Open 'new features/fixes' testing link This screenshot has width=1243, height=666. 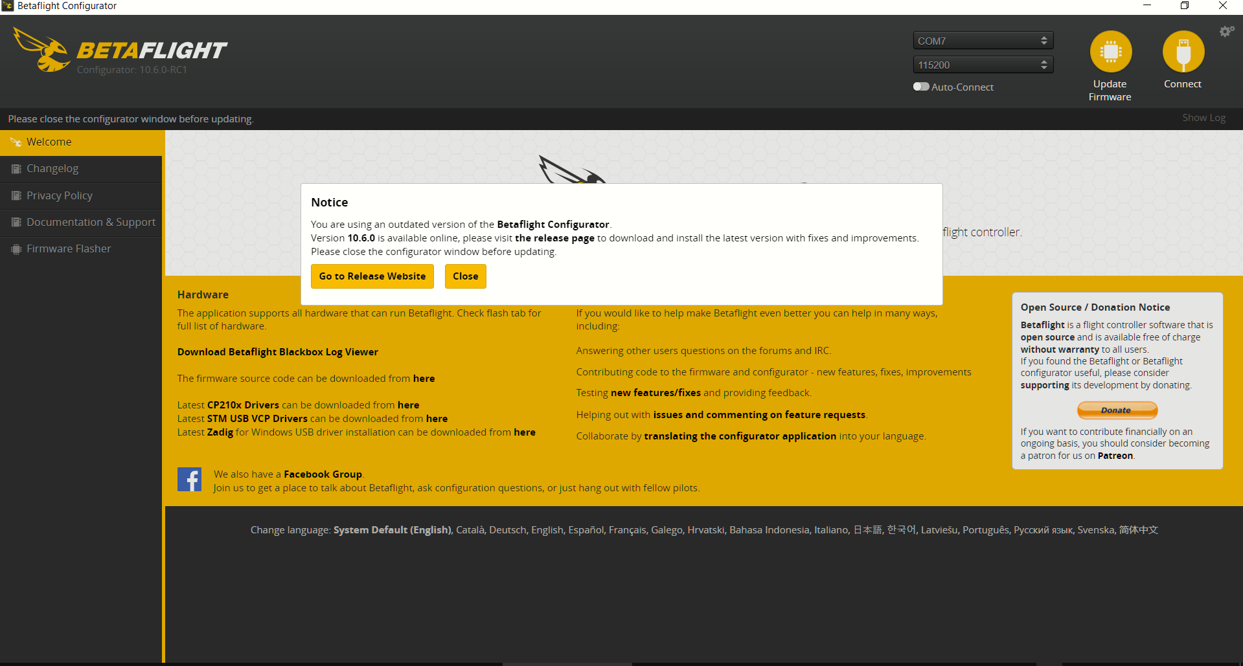[x=656, y=393]
